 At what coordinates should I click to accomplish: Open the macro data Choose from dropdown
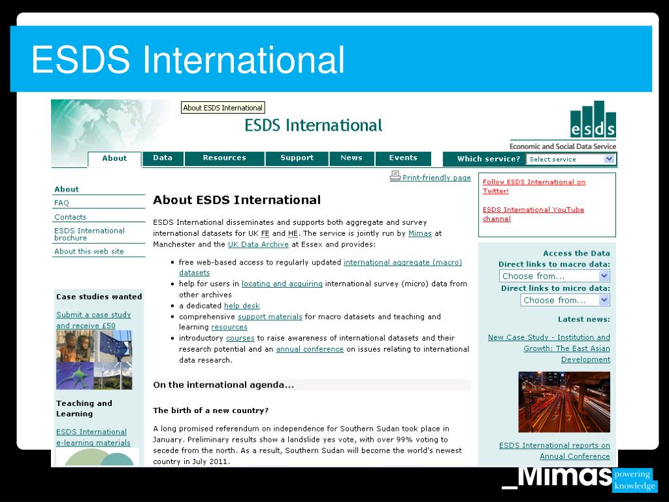[x=554, y=276]
